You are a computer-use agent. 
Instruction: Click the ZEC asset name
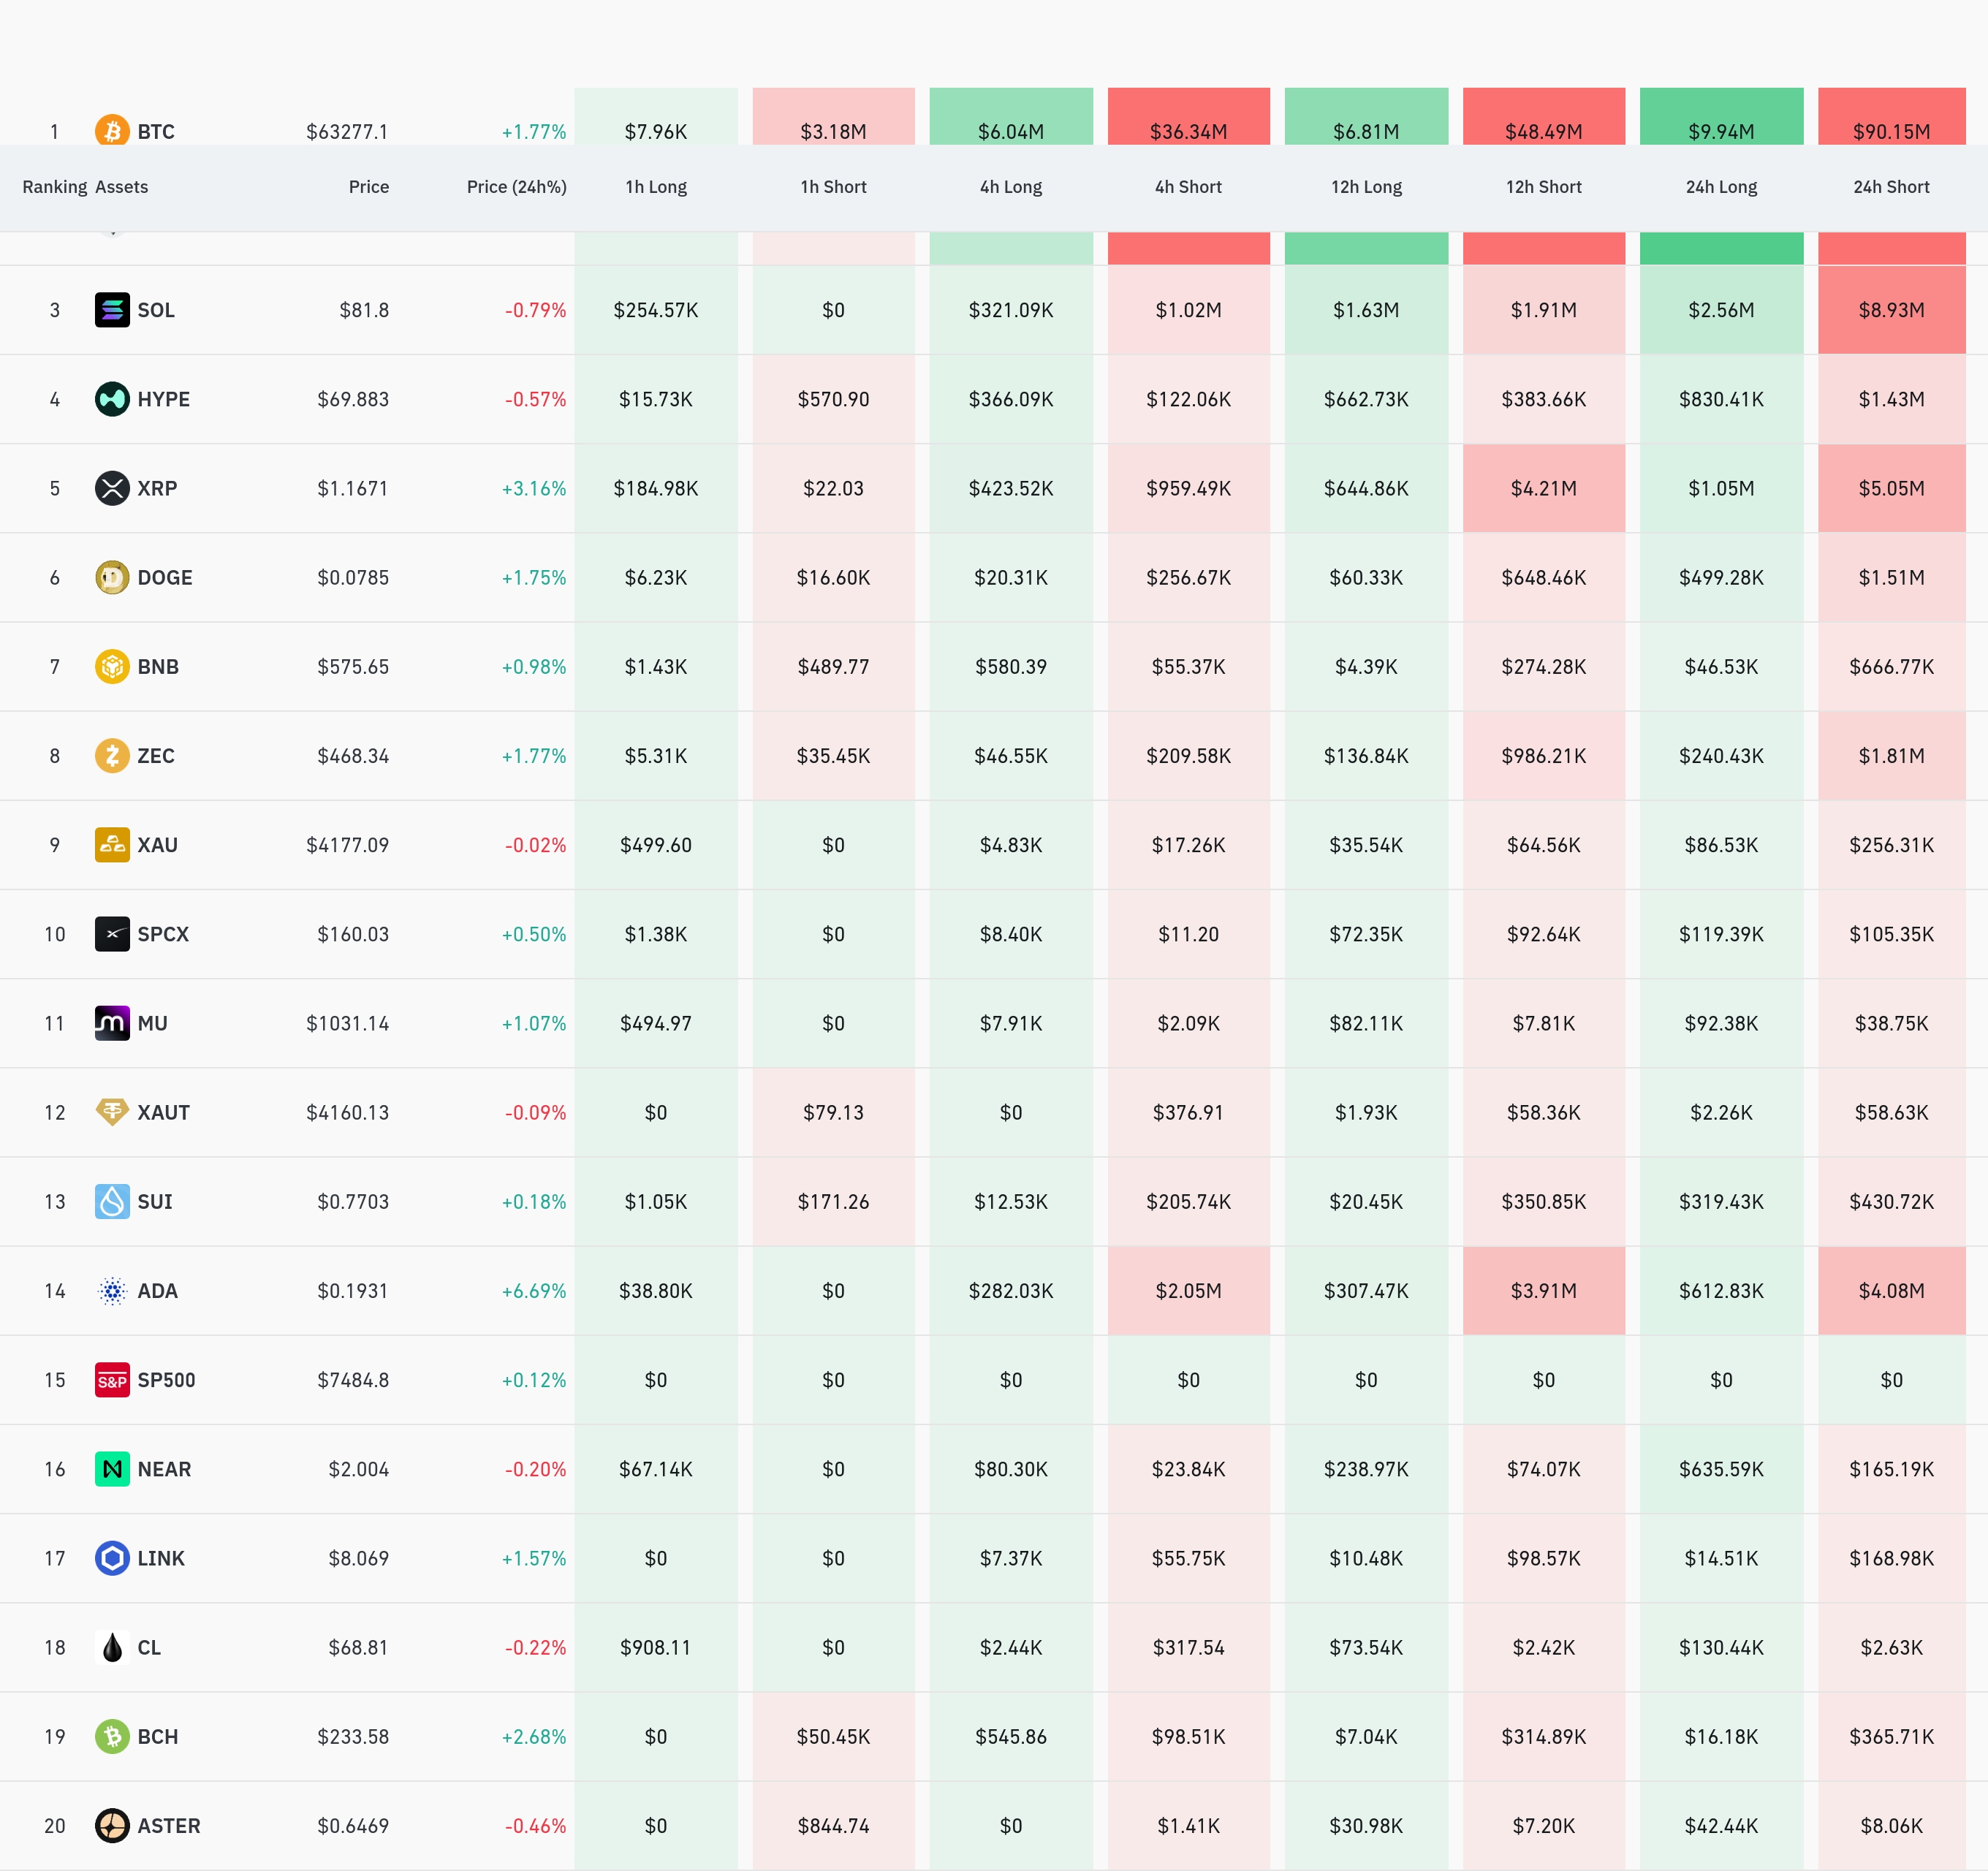(156, 756)
